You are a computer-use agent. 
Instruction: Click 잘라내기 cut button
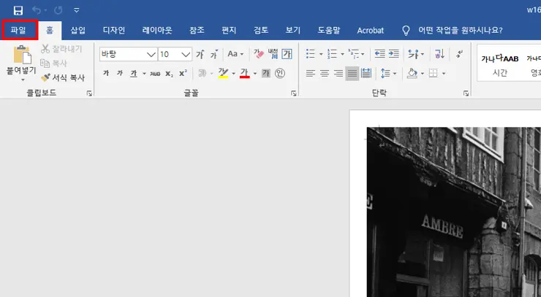tap(61, 49)
